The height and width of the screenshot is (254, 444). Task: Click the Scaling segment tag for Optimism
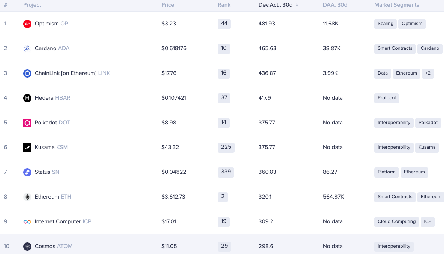[x=386, y=24]
